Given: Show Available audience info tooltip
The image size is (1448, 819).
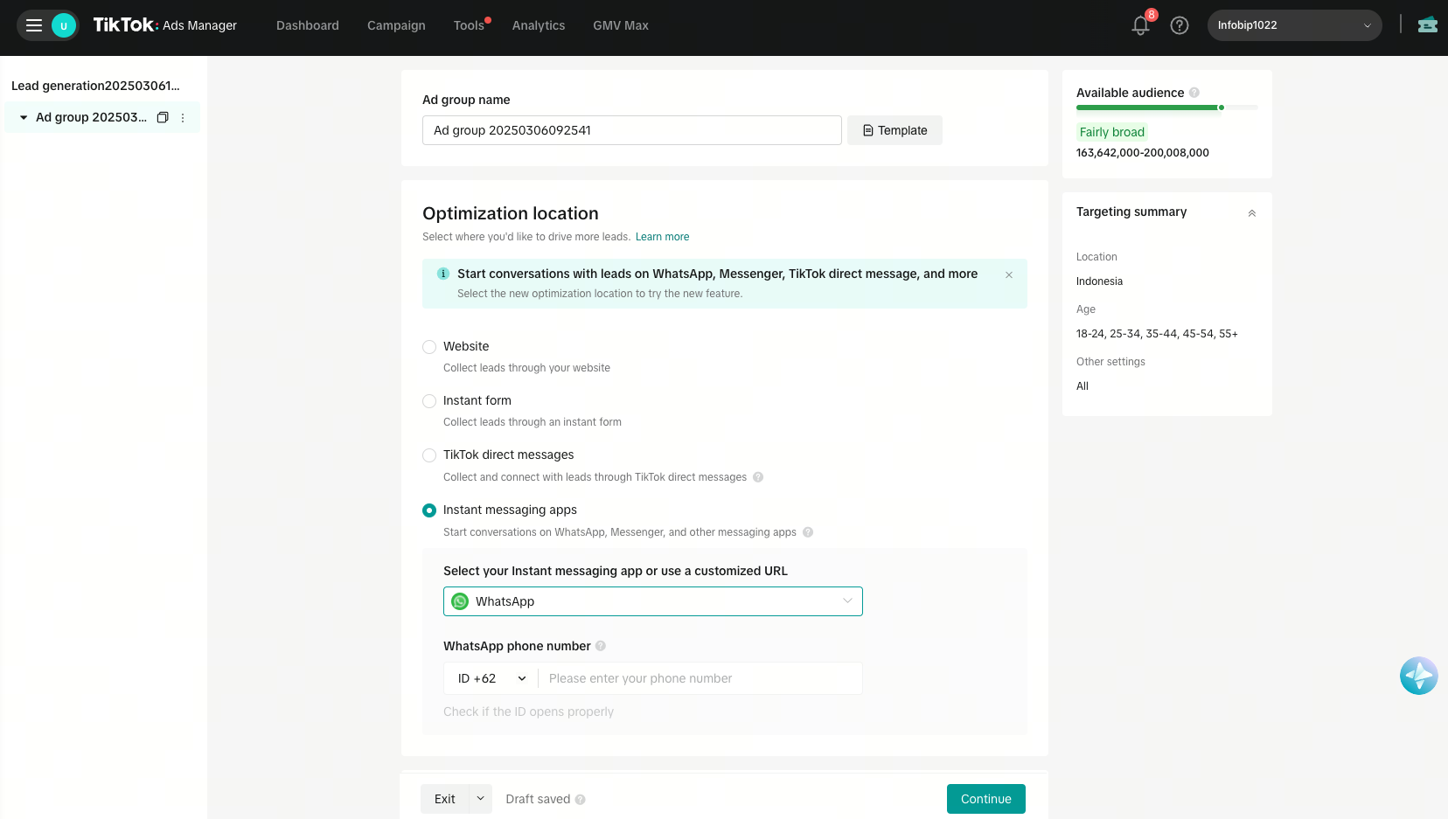Looking at the screenshot, I should [1194, 93].
